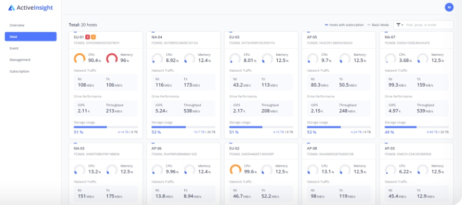
Task: Open the Subscription page
Action: (x=19, y=71)
